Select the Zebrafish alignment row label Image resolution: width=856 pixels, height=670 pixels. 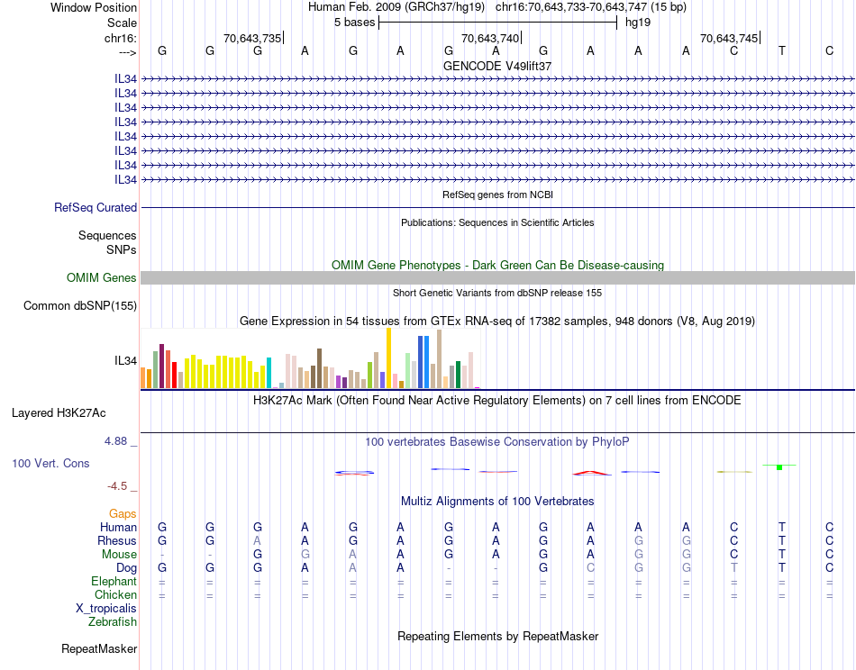113,622
